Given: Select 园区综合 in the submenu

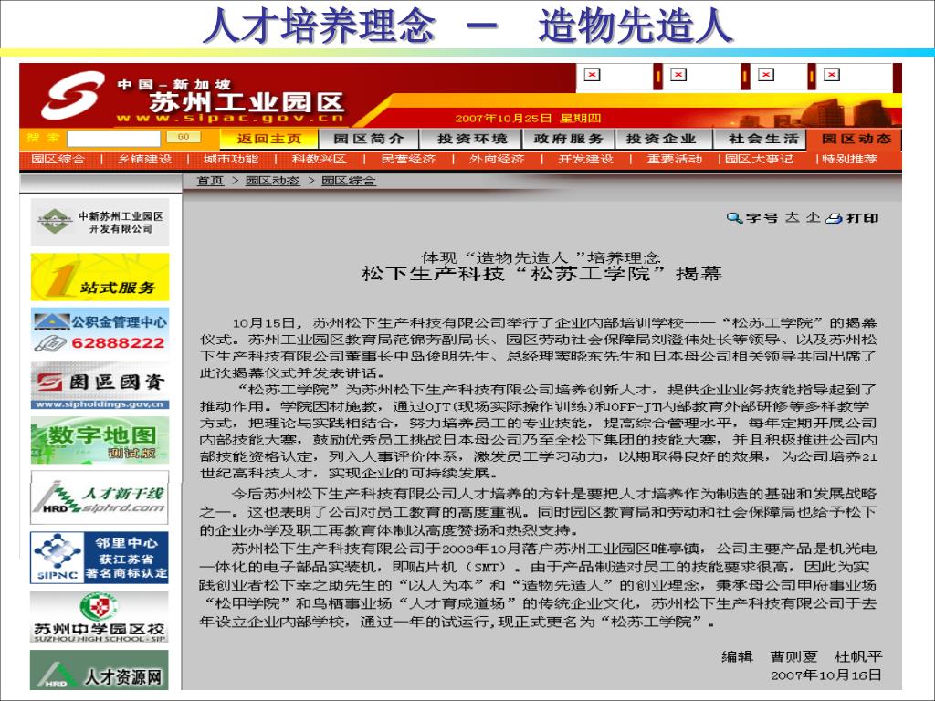Looking at the screenshot, I should (58, 159).
